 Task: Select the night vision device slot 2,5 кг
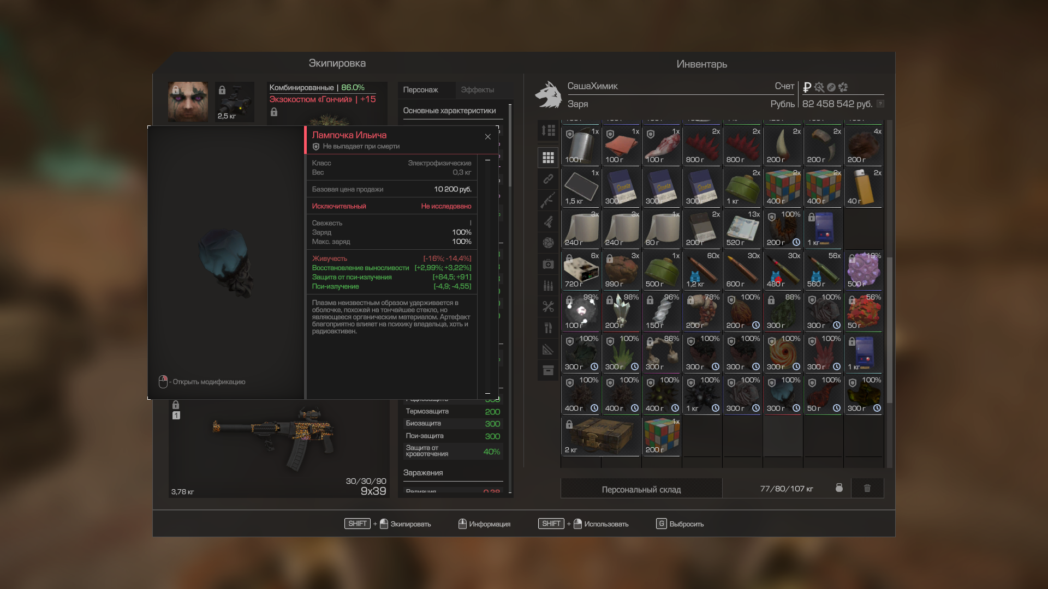pos(235,102)
